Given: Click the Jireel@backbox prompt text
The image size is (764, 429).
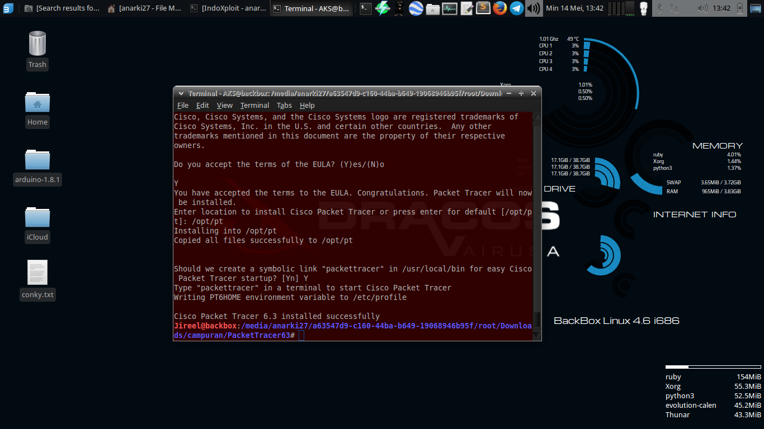Looking at the screenshot, I should [x=205, y=326].
